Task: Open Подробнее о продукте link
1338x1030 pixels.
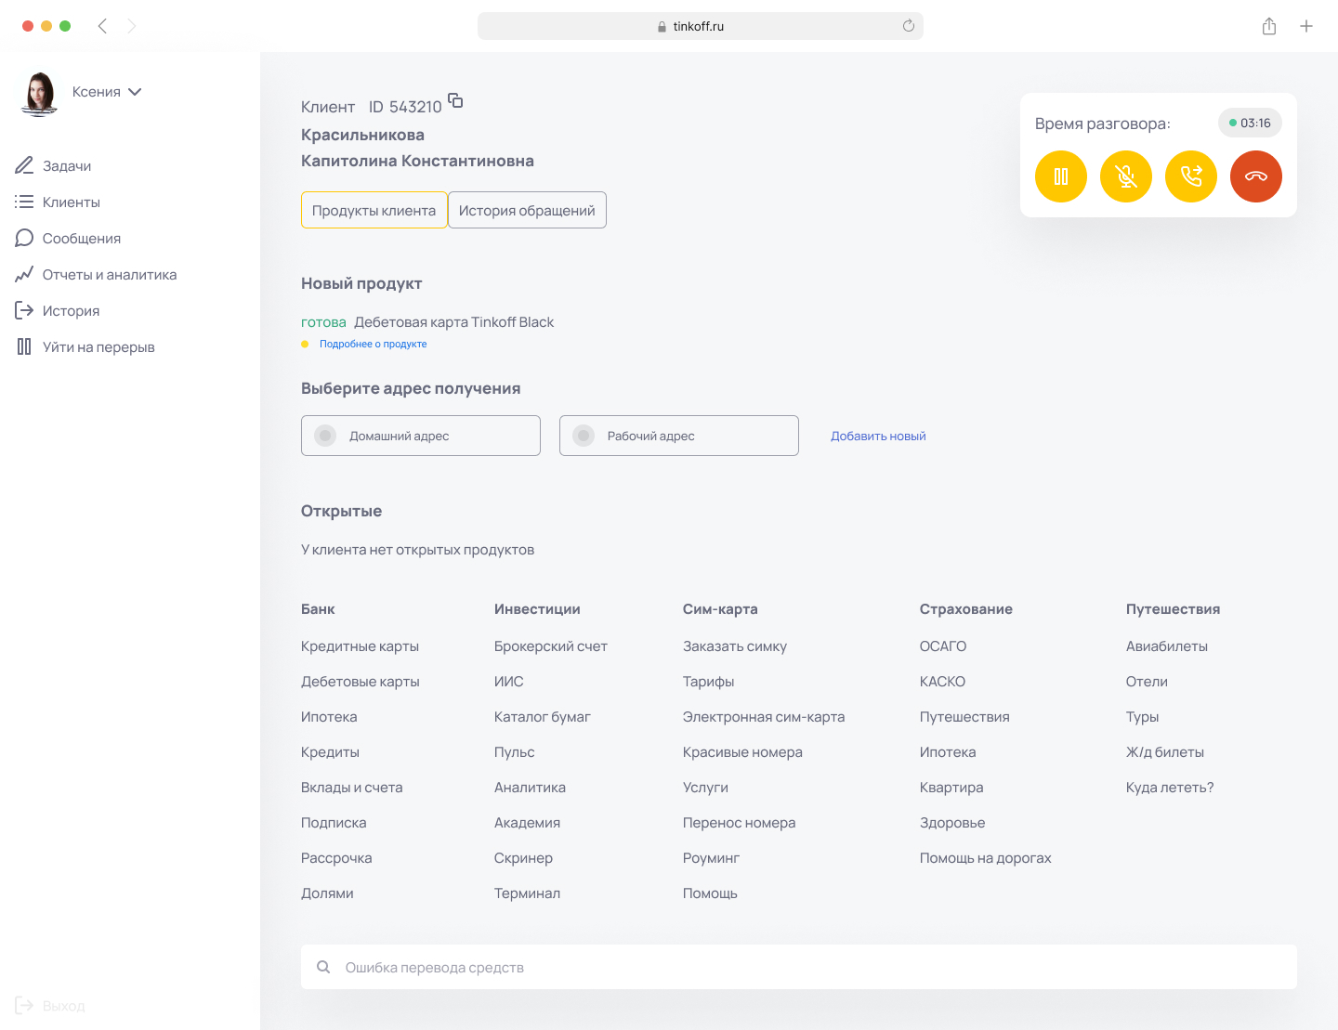Action: 373,344
